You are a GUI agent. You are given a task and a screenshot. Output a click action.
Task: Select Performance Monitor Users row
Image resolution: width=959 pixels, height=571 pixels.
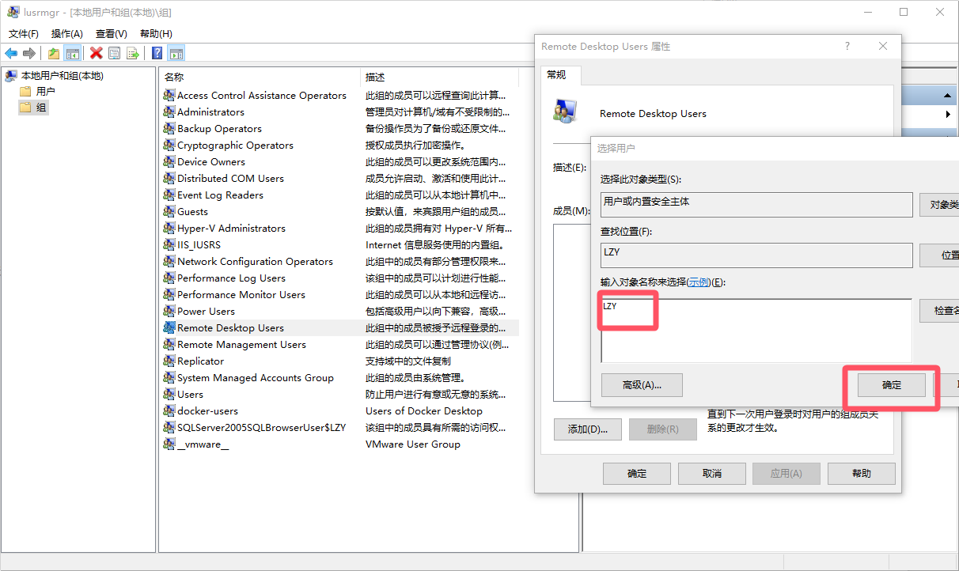(340, 295)
